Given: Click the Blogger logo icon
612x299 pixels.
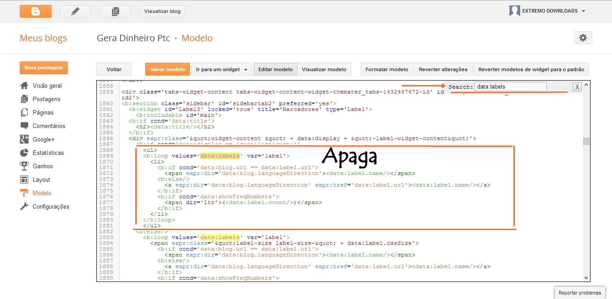Looking at the screenshot, I should pos(35,11).
